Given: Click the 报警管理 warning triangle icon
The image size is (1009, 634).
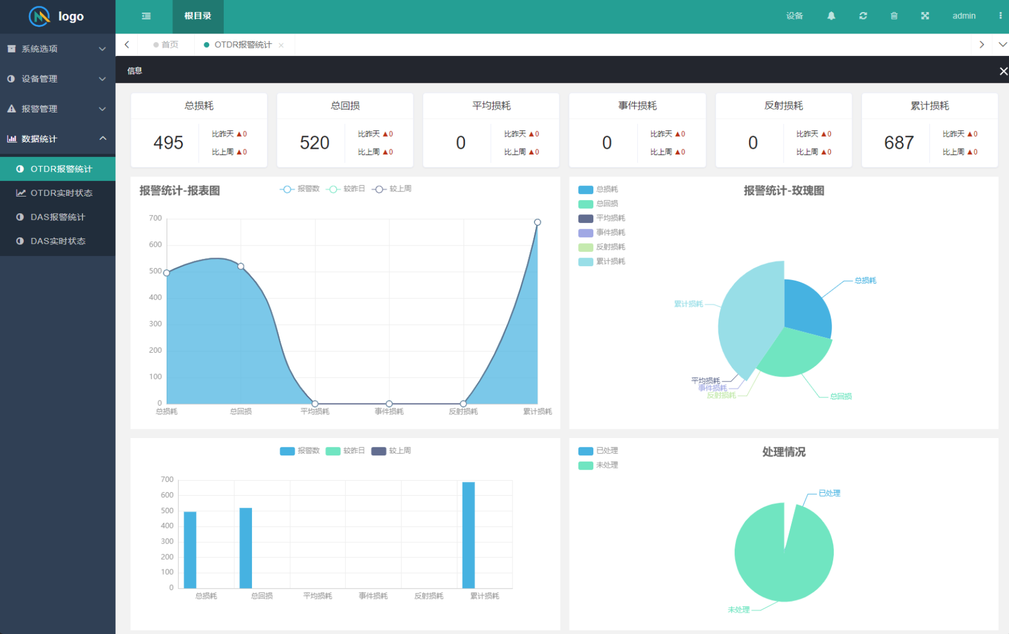Looking at the screenshot, I should [11, 109].
